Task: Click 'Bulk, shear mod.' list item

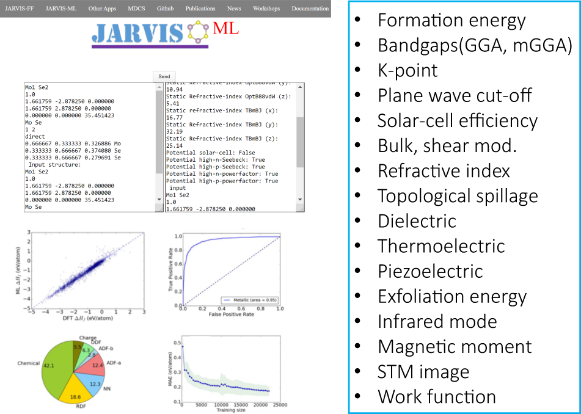Action: (447, 145)
